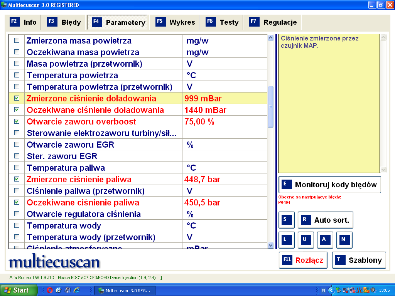
Task: Uncheck Zmierzone ciśnienie doładowania checkbox
Action: [x=17, y=98]
